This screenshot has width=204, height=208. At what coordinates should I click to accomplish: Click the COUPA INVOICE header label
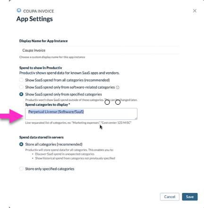click(x=39, y=11)
